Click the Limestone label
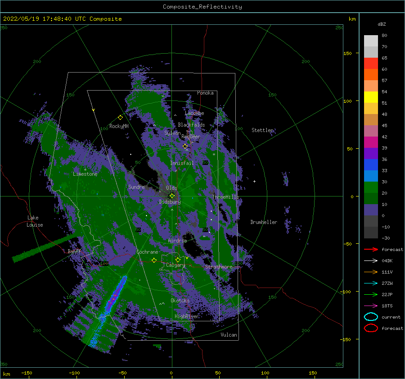This screenshot has height=379, width=405. tap(85, 174)
